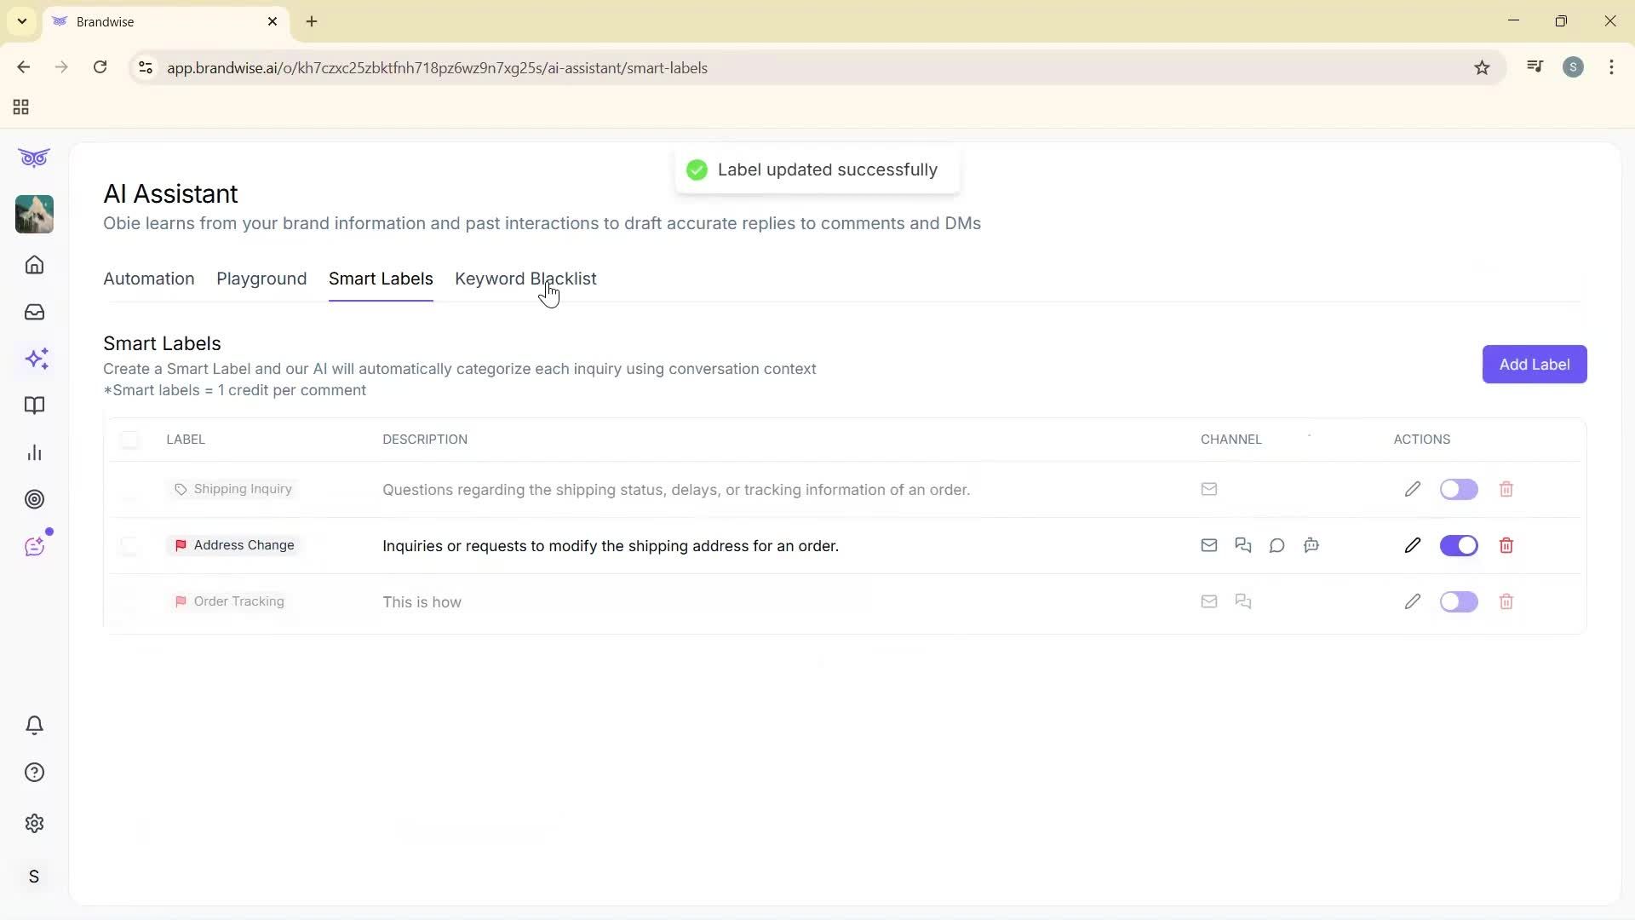Open the Inbox from the sidebar
Image resolution: width=1635 pixels, height=920 pixels.
(x=34, y=312)
